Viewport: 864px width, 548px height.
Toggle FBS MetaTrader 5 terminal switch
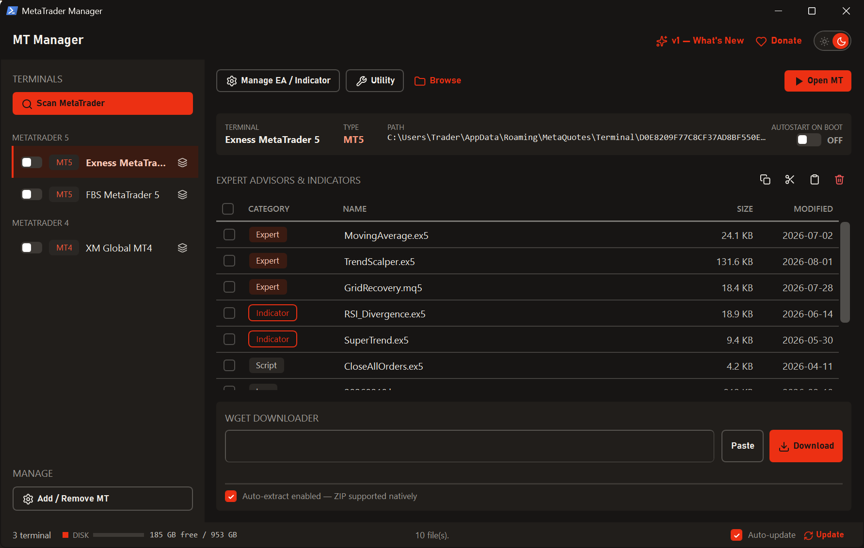click(x=32, y=195)
